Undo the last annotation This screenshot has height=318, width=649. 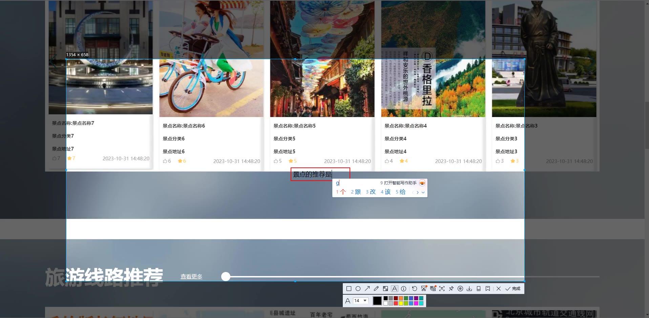[415, 289]
